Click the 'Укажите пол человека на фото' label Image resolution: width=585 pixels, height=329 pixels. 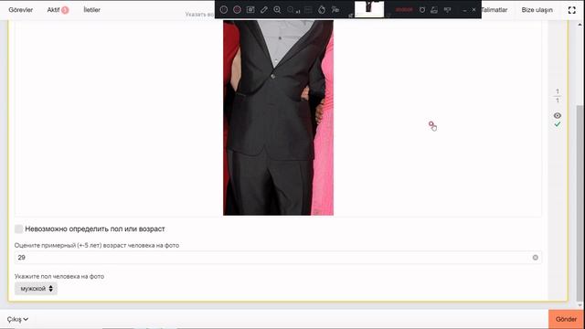(x=59, y=276)
